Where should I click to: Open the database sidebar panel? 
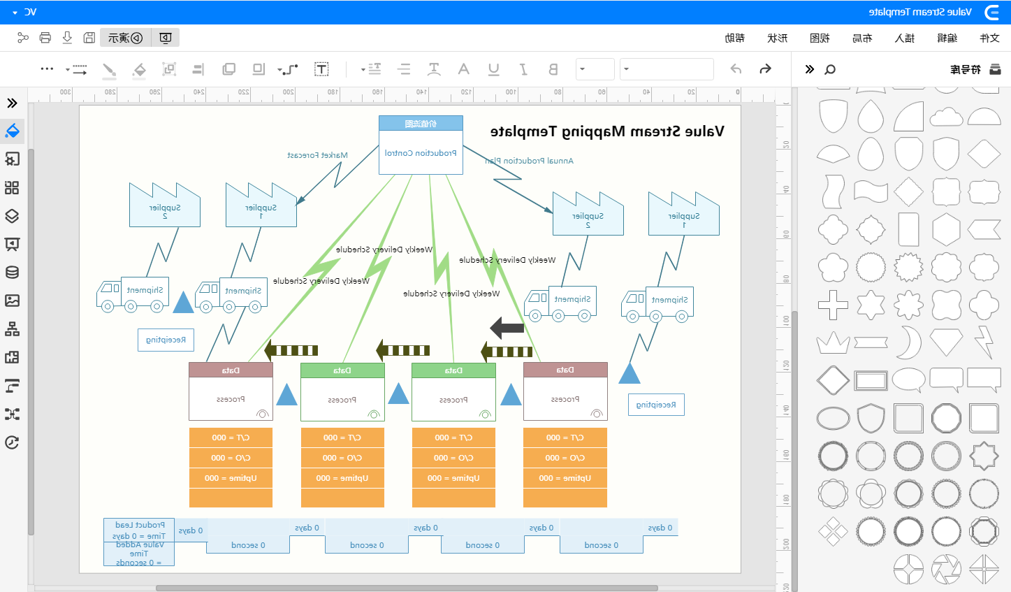click(x=12, y=273)
